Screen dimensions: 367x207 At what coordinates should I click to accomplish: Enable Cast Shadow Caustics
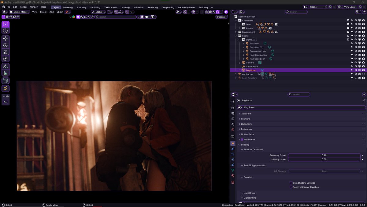291,183
